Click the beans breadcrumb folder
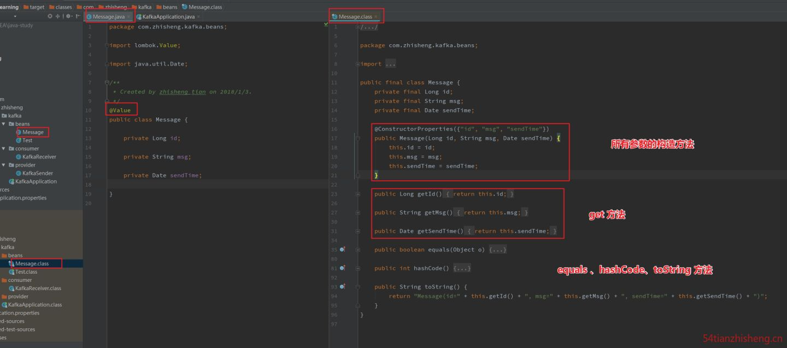This screenshot has height=348, width=787. (x=167, y=7)
